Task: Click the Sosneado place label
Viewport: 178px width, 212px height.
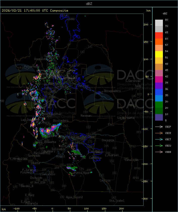Action: coord(34,156)
